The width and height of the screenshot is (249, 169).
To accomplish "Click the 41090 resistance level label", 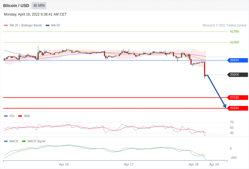I will click(234, 43).
